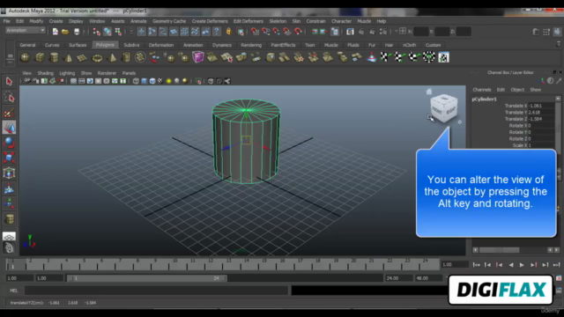This screenshot has width=564, height=317.
Task: Go to start of playback range
Action: point(476,265)
